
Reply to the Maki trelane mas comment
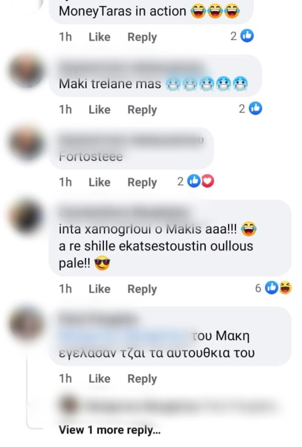[142, 110]
